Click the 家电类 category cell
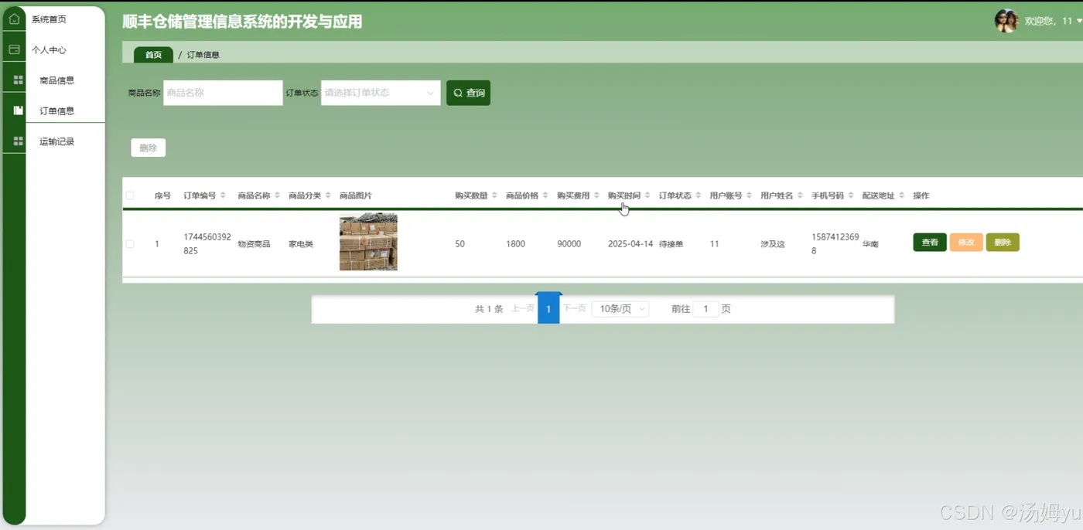This screenshot has width=1083, height=530. point(301,244)
